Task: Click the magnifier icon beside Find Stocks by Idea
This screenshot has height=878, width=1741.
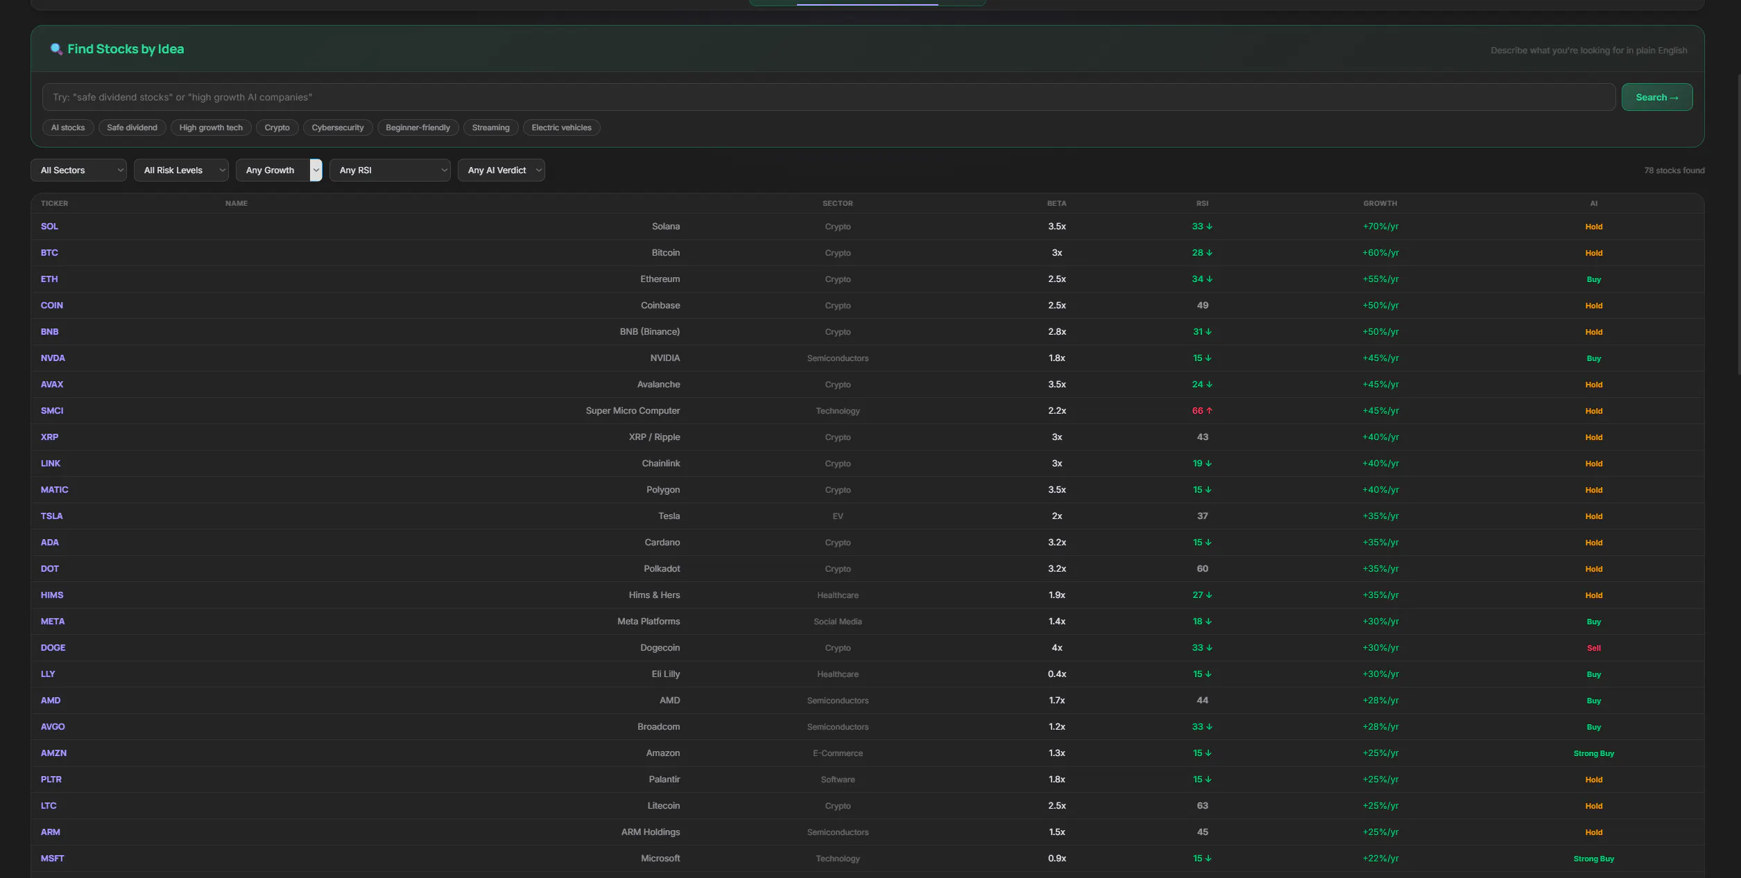Action: [x=56, y=49]
